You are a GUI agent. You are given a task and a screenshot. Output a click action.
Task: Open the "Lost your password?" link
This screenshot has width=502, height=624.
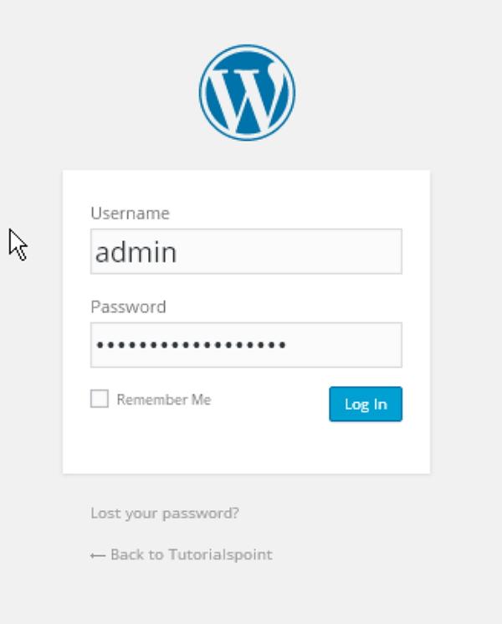[x=165, y=513]
